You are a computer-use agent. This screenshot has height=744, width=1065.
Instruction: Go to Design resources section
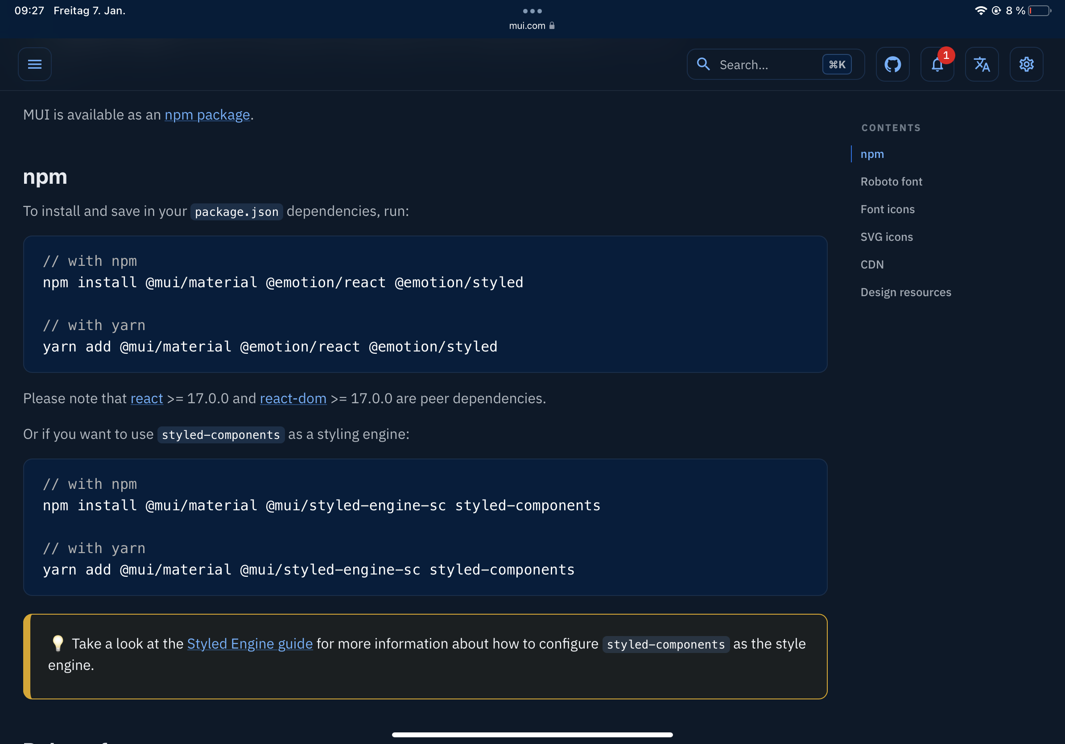coord(905,292)
